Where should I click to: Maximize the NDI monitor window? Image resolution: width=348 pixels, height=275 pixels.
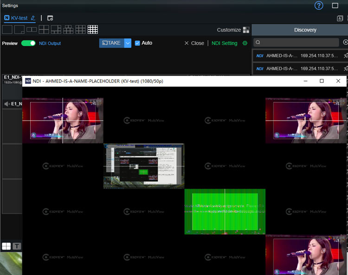coord(322,81)
